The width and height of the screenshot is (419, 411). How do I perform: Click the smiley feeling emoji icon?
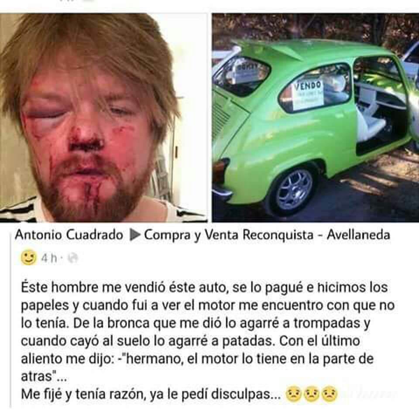pyautogui.click(x=29, y=258)
